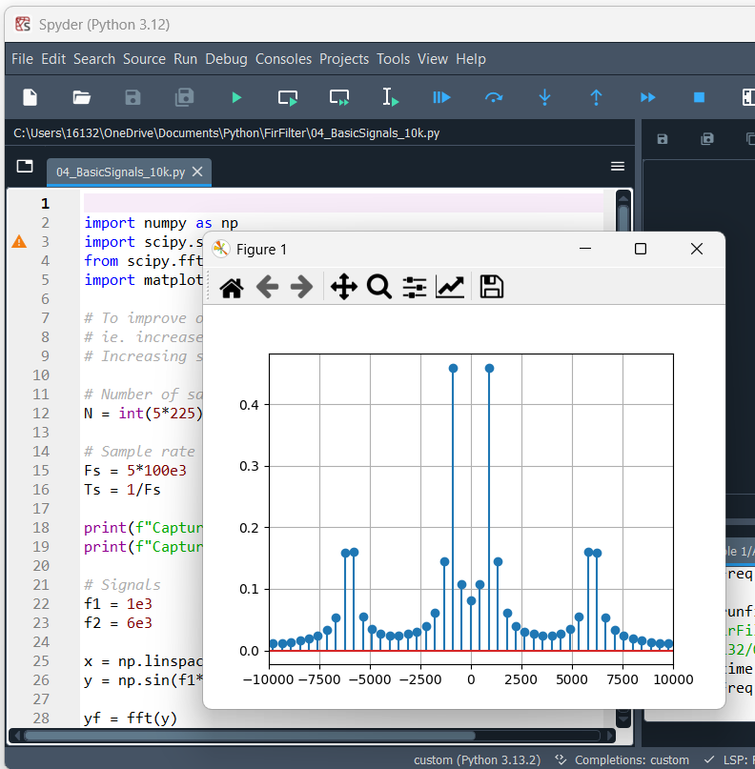Open Edit axis and curve parameters in Figure 1
This screenshot has width=755, height=769.
click(x=450, y=288)
